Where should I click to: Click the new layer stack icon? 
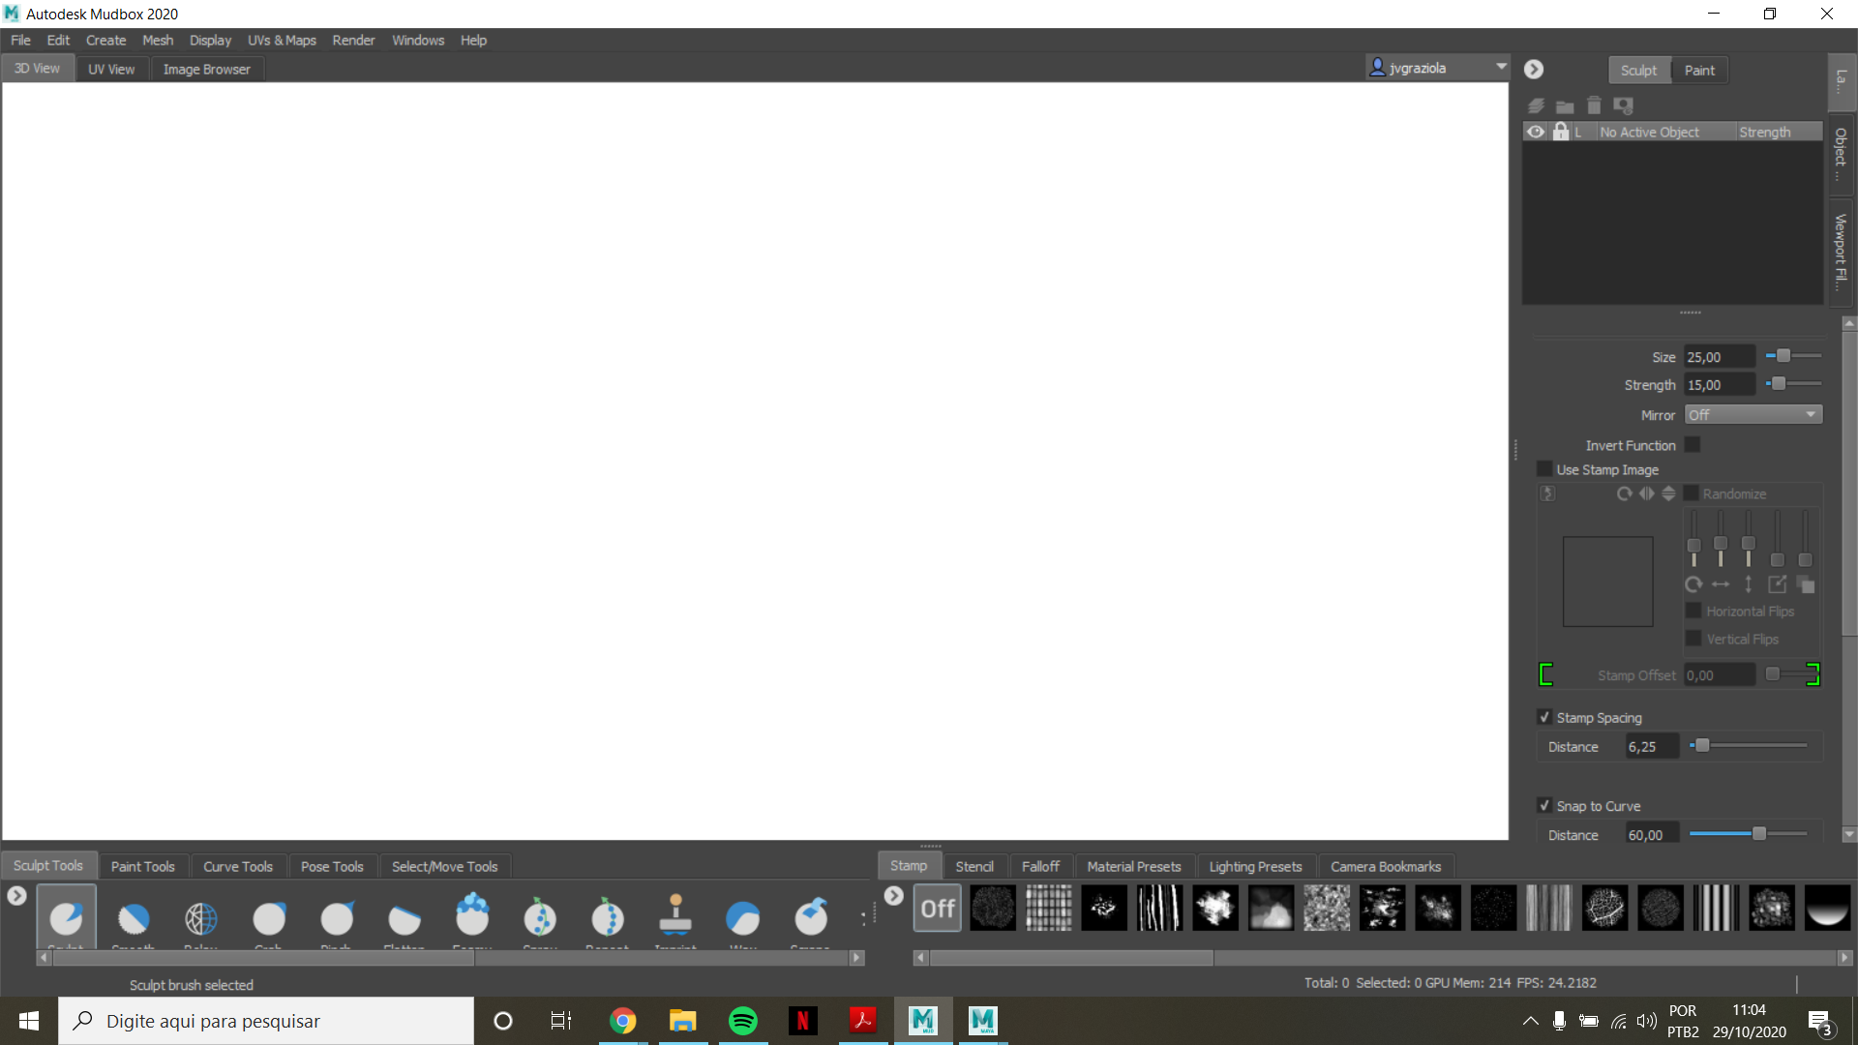[x=1536, y=105]
